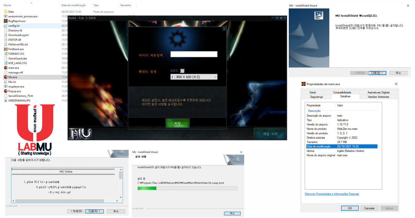Select main.exe in the file list
The width and height of the screenshot is (415, 218).
(13, 68)
